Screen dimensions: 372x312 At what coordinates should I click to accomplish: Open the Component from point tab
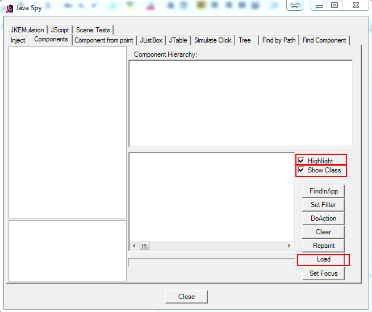104,40
